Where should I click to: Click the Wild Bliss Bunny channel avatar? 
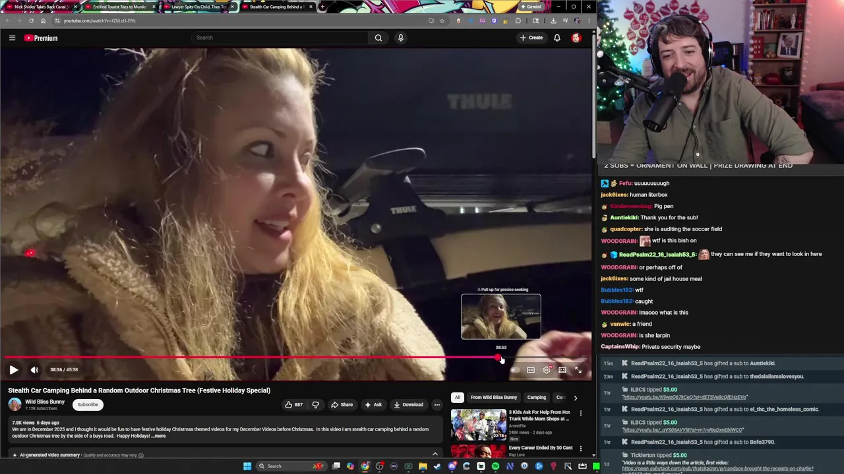coord(15,404)
